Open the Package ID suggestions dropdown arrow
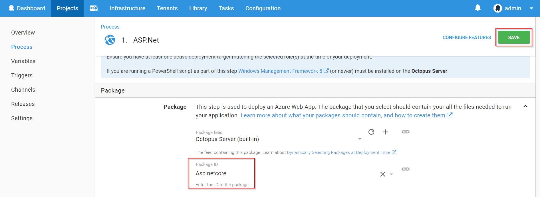This screenshot has height=197, width=540. [x=391, y=174]
